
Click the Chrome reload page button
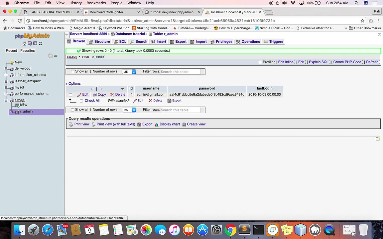pyautogui.click(x=20, y=21)
